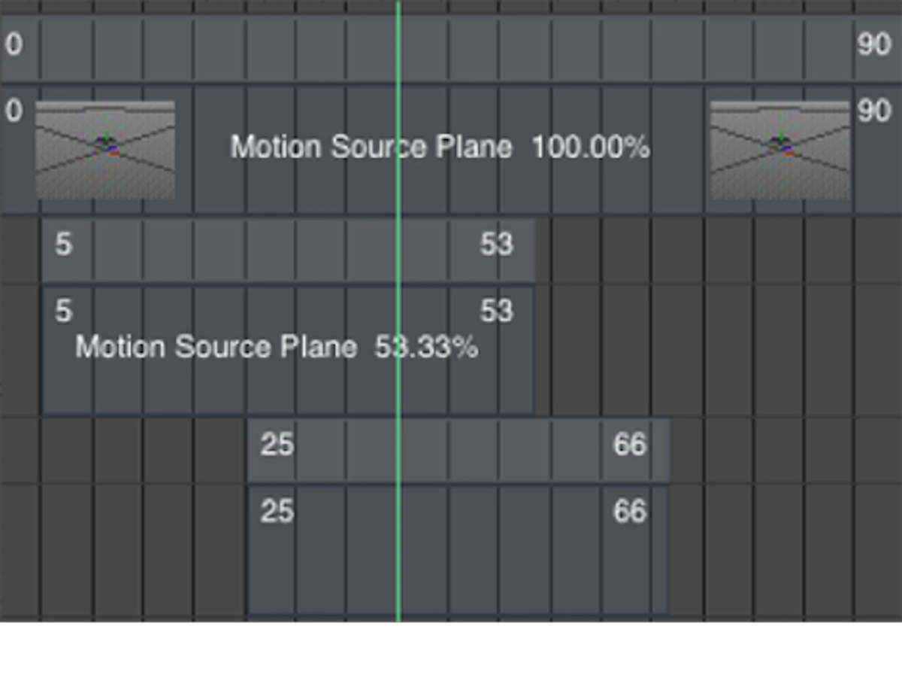Image resolution: width=902 pixels, height=699 pixels.
Task: Select the Motion Source Plane 100.00% clip
Action: 451,150
